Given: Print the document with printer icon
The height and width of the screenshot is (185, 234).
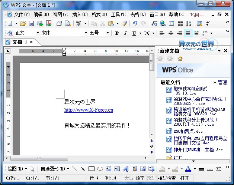Looking at the screenshot, I should (x=59, y=23).
